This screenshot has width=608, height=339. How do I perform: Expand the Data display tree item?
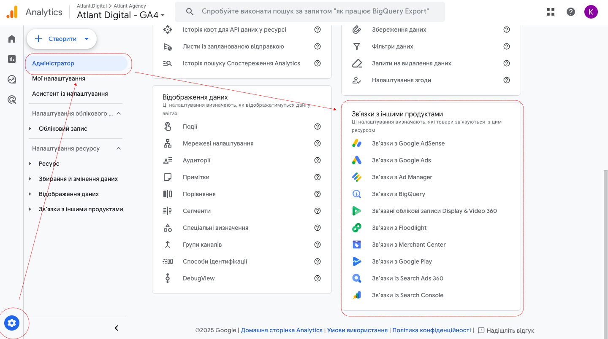30,194
